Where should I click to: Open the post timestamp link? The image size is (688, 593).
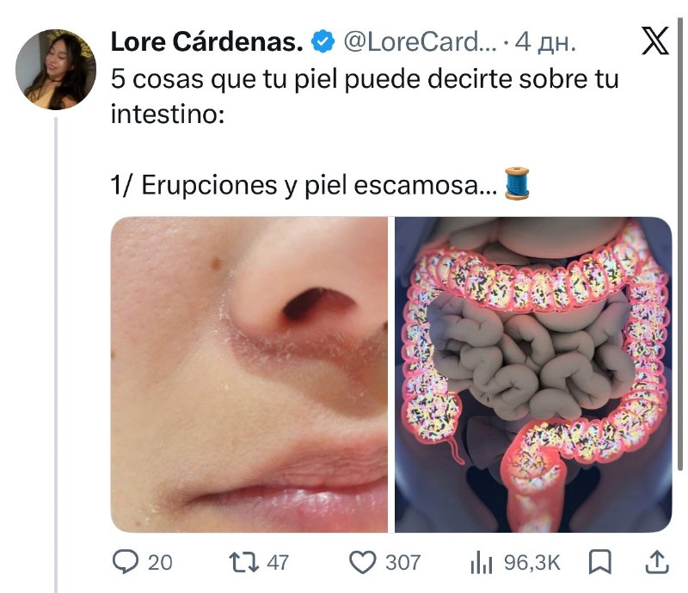(x=545, y=42)
